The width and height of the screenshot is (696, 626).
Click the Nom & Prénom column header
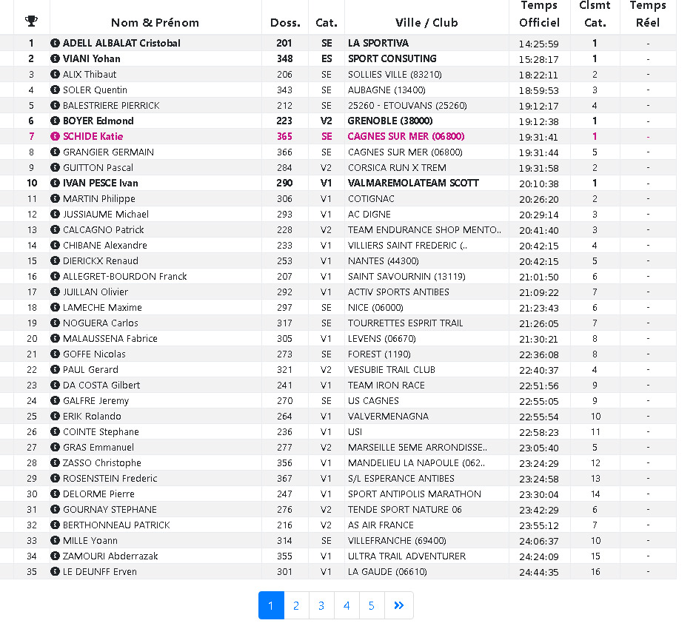click(155, 22)
